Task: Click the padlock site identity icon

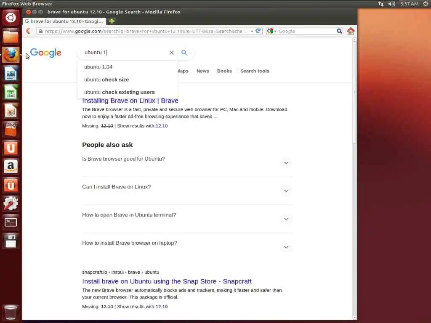Action: (x=41, y=31)
